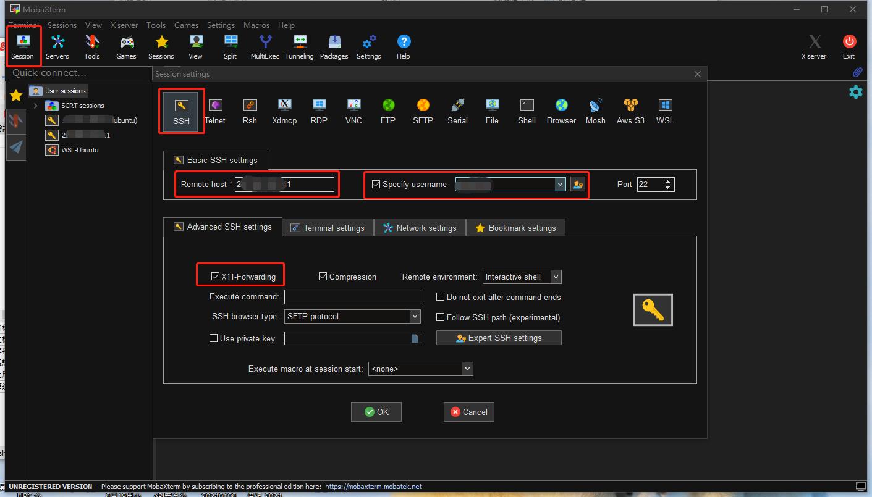Activate the MultiExec toolbar icon
Image resolution: width=872 pixels, height=497 pixels.
click(x=265, y=46)
